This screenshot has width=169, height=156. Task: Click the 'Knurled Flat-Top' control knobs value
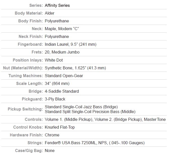click(60, 127)
